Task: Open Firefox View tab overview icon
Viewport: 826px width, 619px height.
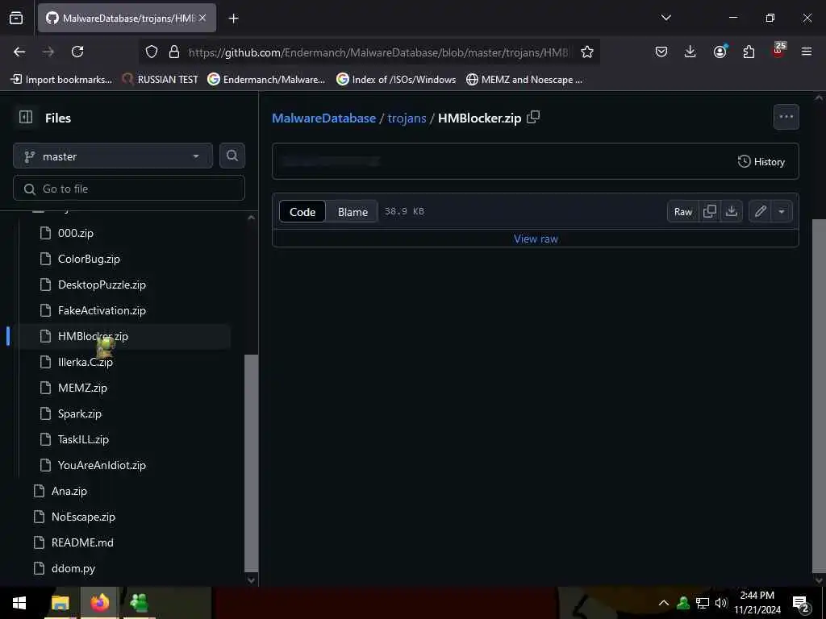Action: (x=16, y=18)
